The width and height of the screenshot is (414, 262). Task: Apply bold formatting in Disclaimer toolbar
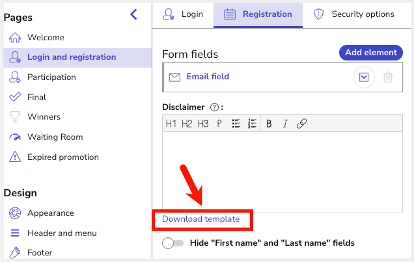point(268,124)
